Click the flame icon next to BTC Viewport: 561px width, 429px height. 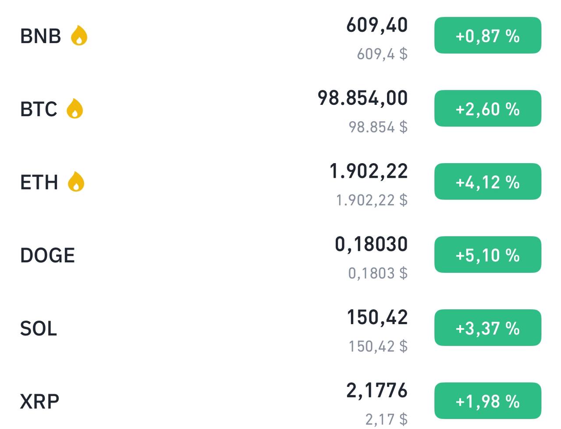[x=75, y=109]
